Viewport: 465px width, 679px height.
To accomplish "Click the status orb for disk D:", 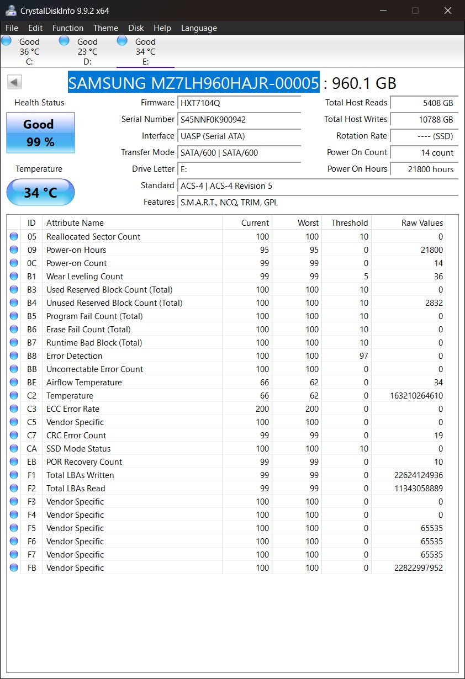I will coord(64,40).
